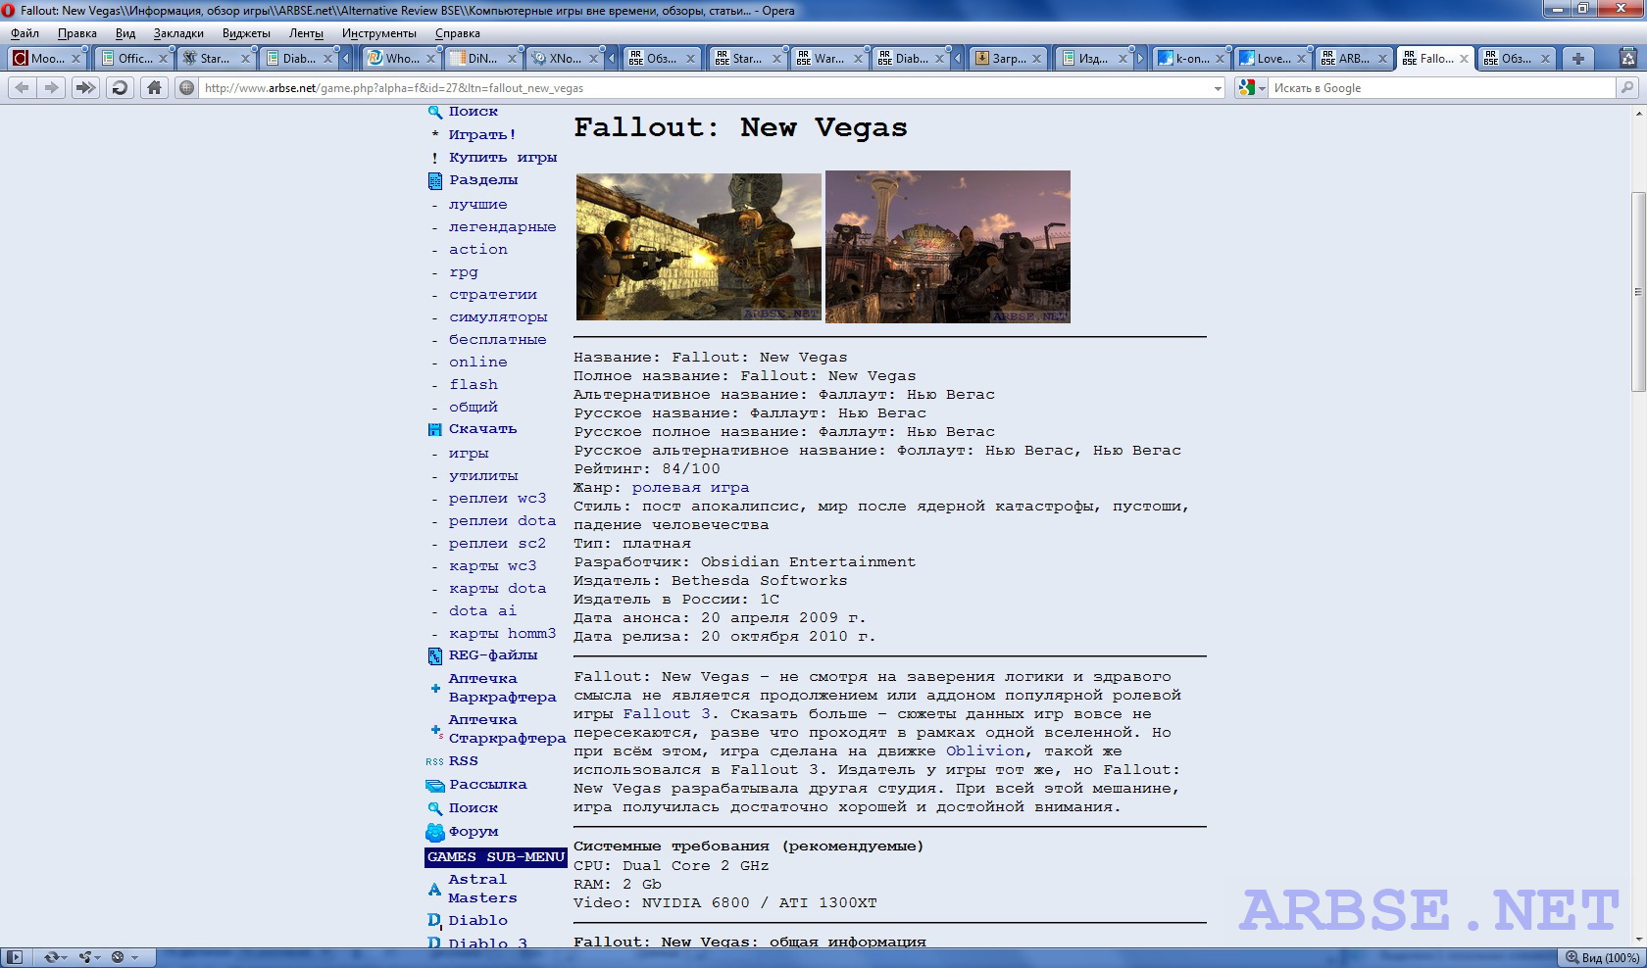Open the search engine selector dropdown

1262,88
